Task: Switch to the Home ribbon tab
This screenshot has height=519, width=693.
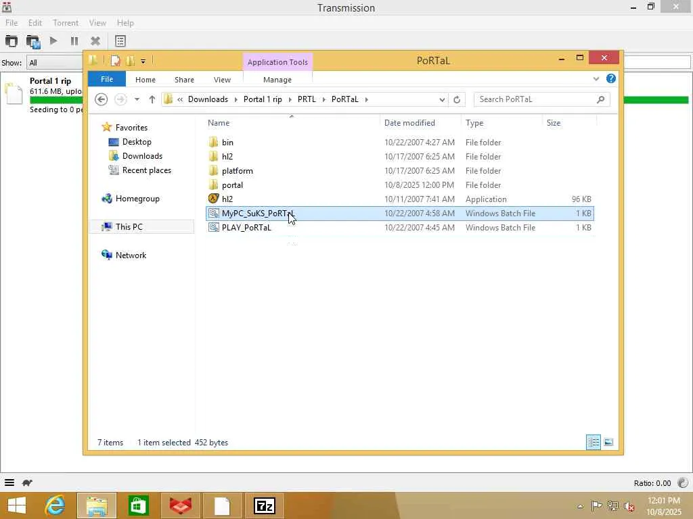Action: pyautogui.click(x=146, y=80)
